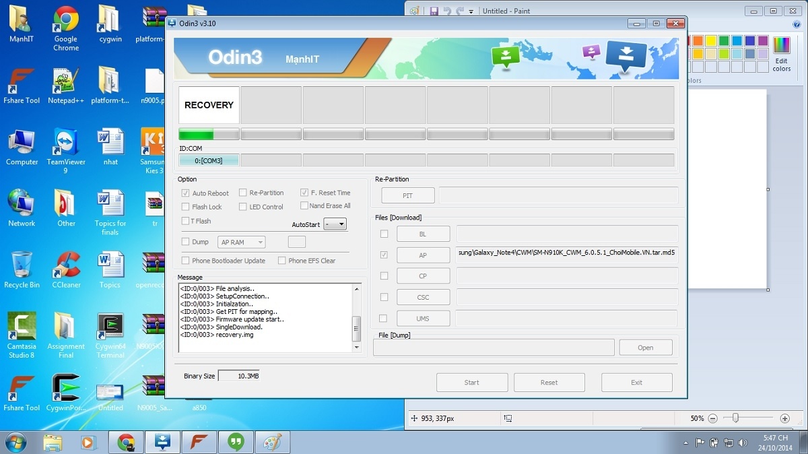Image resolution: width=808 pixels, height=454 pixels.
Task: Click the PIT button
Action: [408, 195]
